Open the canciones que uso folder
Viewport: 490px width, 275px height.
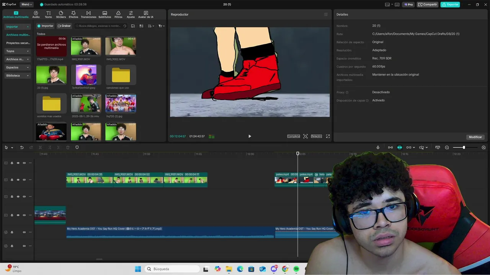click(x=121, y=75)
